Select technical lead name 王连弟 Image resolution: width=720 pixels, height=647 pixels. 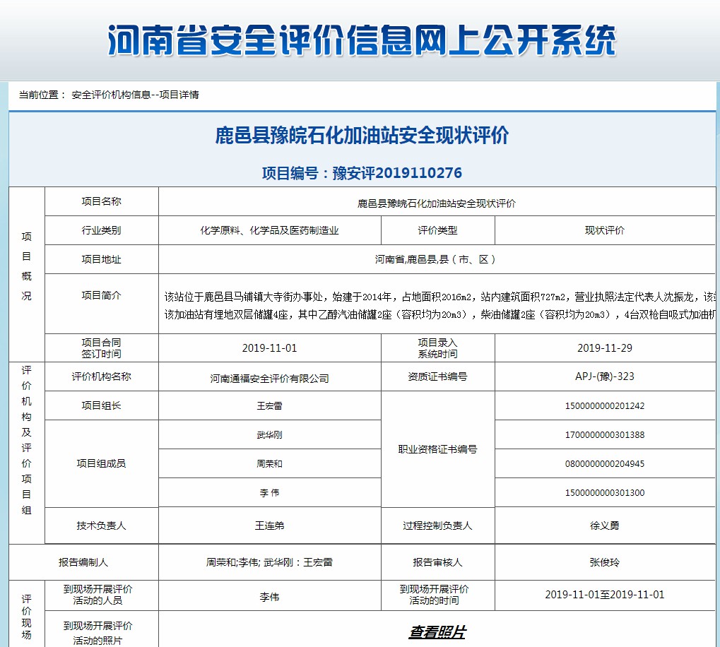coord(269,526)
